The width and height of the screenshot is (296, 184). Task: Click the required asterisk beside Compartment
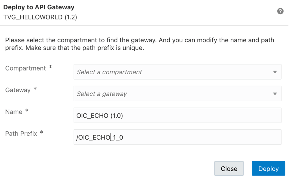(x=50, y=67)
